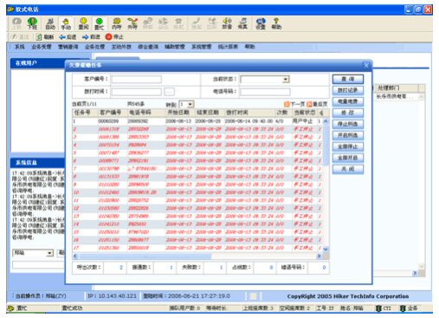Click the green 下班 toolbar icon
Screen dimensions: 439x318
(x=32, y=23)
